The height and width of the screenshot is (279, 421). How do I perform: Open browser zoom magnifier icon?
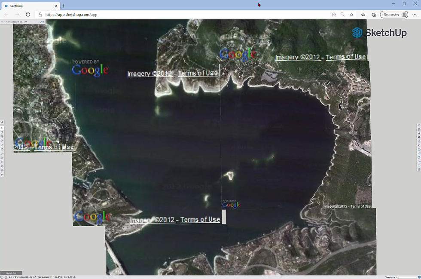343,15
